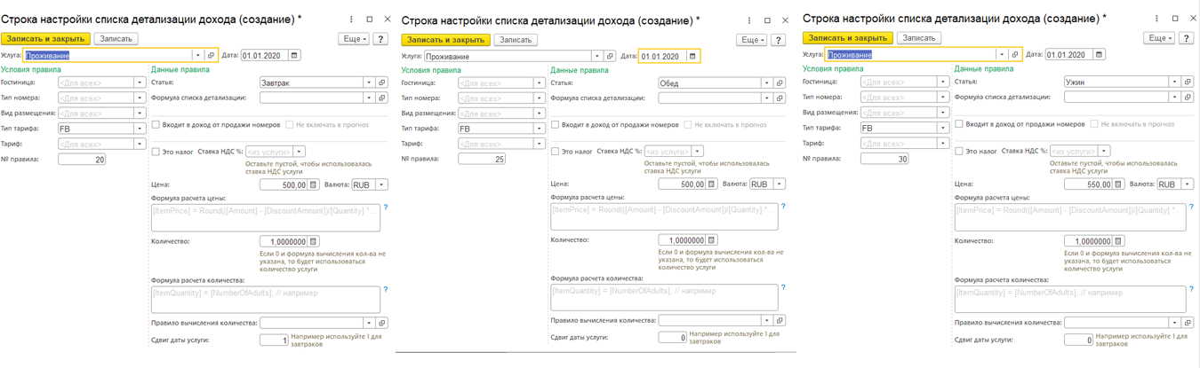
Task: Click help question mark button in Завтрак form toolbar
Action: [x=380, y=39]
